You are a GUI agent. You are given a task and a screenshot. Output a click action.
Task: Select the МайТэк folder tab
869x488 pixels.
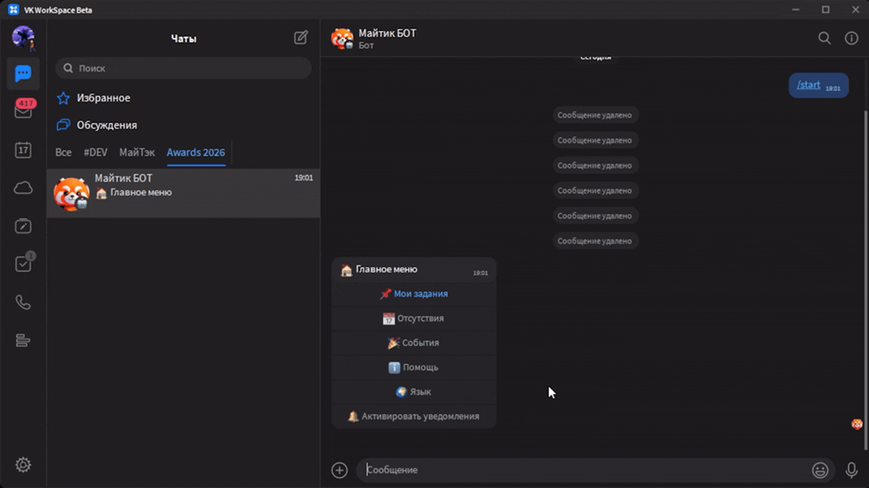[x=136, y=152]
